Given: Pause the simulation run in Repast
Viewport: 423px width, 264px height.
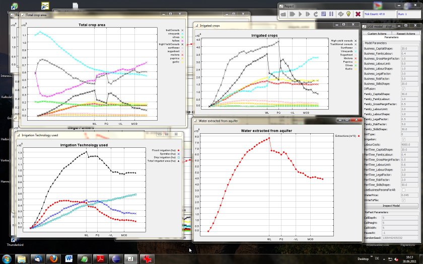Looking at the screenshot, I should [331, 14].
